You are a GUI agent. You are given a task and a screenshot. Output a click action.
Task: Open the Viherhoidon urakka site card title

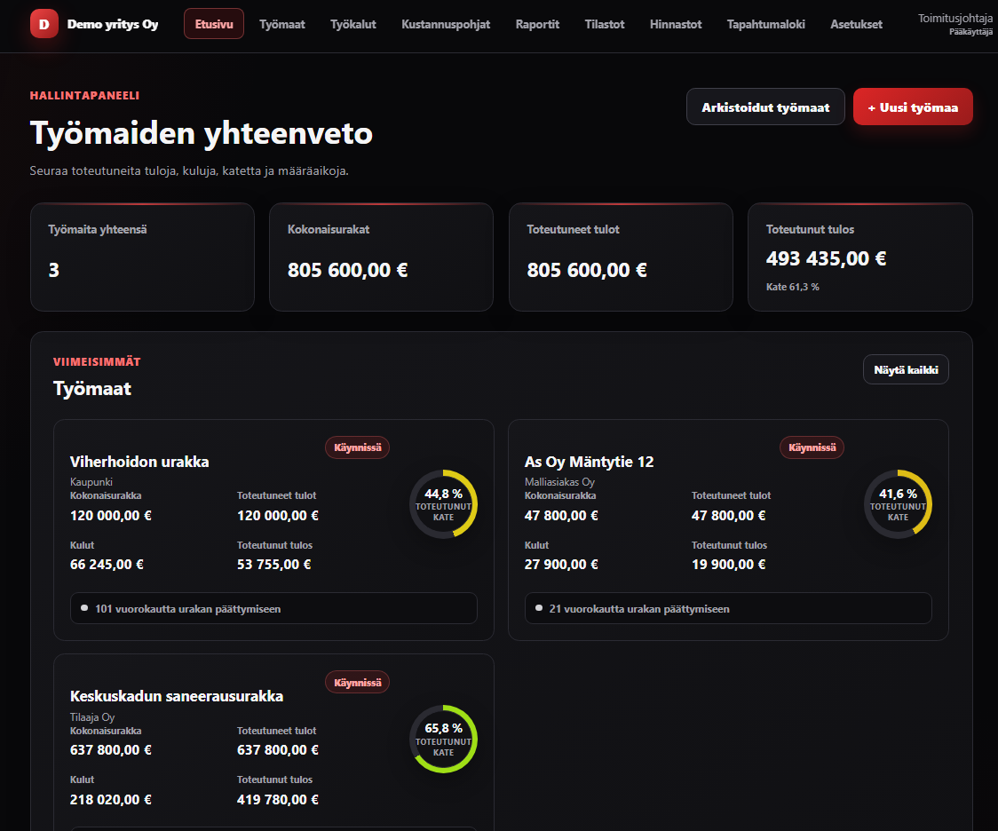(139, 462)
